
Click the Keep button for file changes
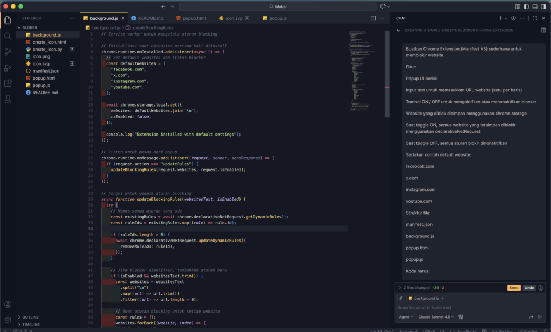click(514, 288)
